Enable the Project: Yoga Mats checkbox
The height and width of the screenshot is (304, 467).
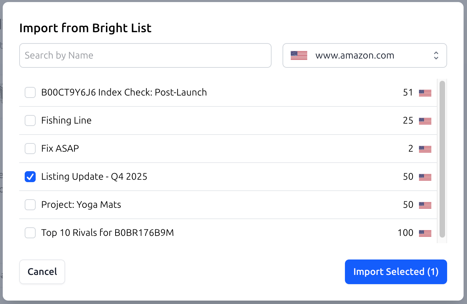(x=30, y=205)
